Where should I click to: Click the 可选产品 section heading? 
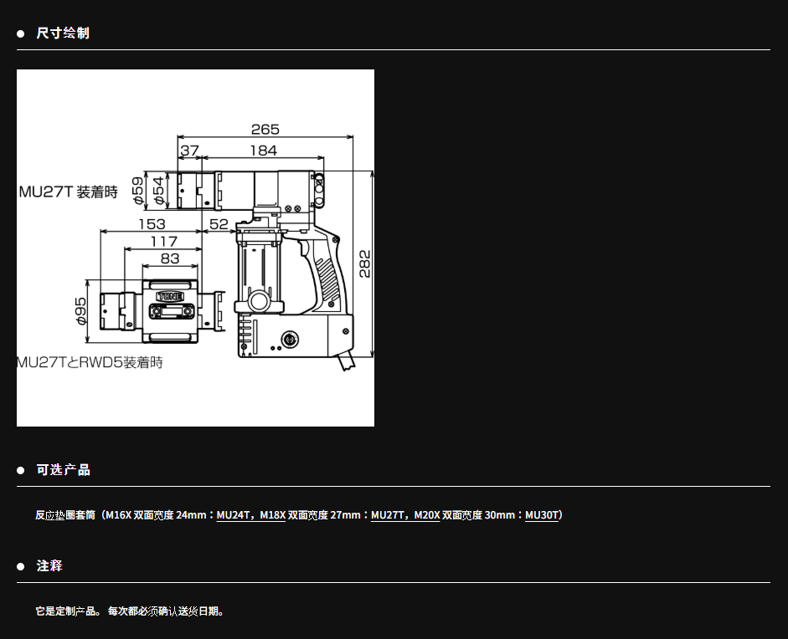pyautogui.click(x=63, y=470)
